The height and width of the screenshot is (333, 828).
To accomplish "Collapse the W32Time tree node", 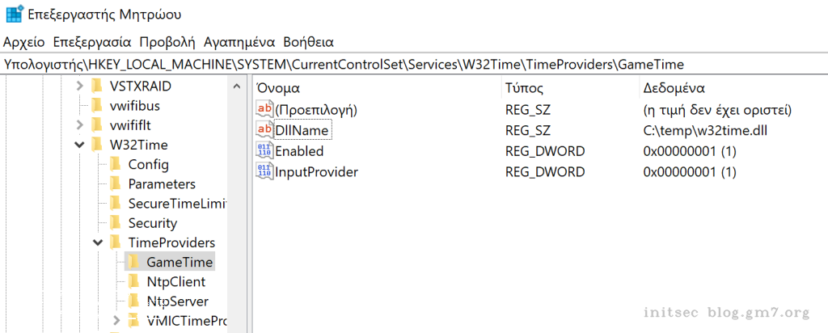I will pos(78,145).
